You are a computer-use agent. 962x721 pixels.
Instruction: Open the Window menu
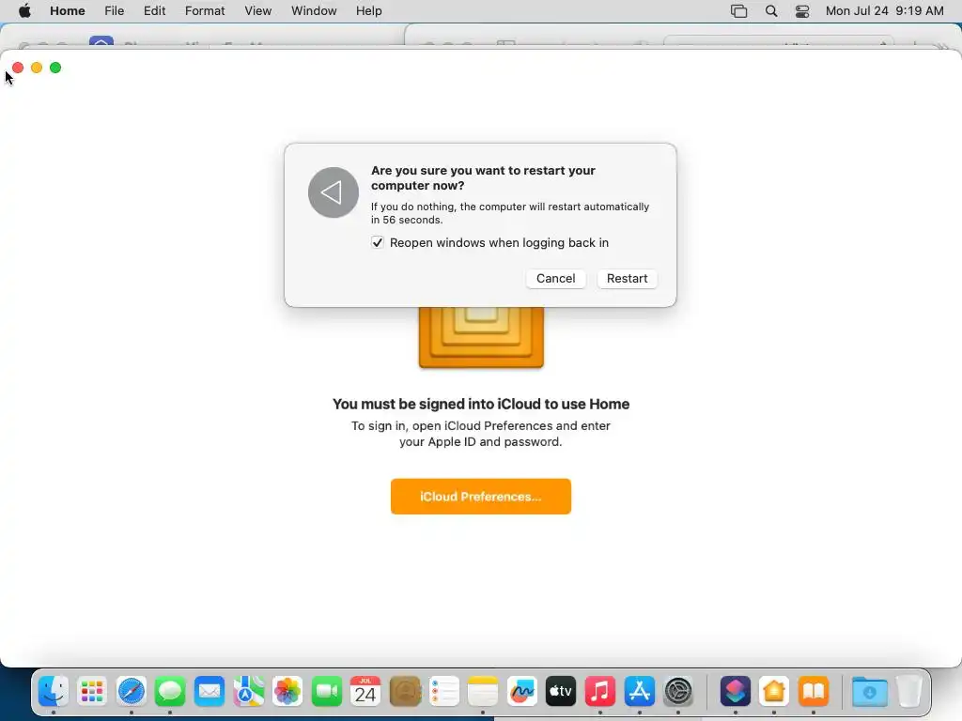pyautogui.click(x=314, y=11)
